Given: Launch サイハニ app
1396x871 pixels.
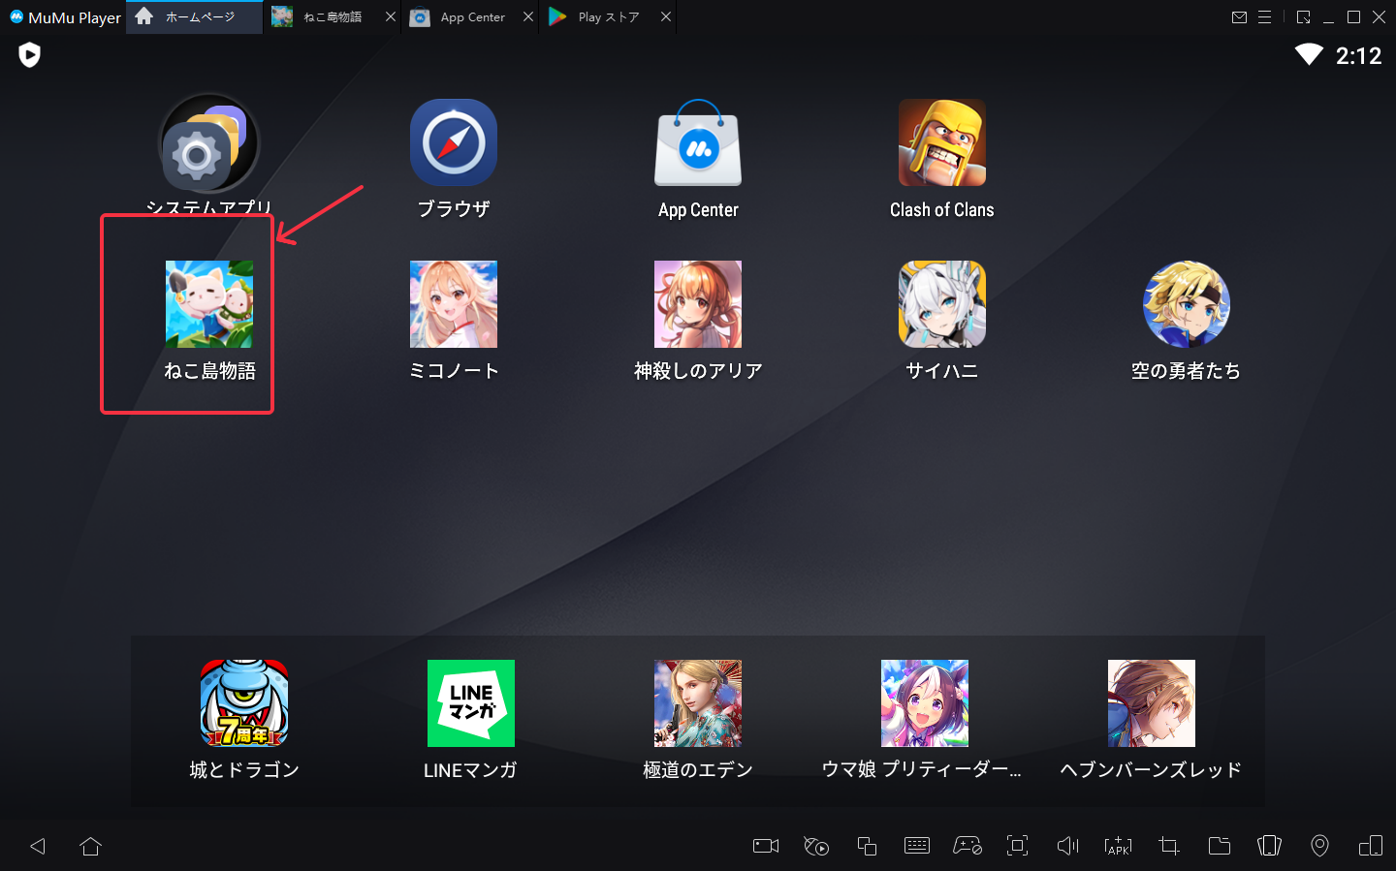Looking at the screenshot, I should point(942,304).
